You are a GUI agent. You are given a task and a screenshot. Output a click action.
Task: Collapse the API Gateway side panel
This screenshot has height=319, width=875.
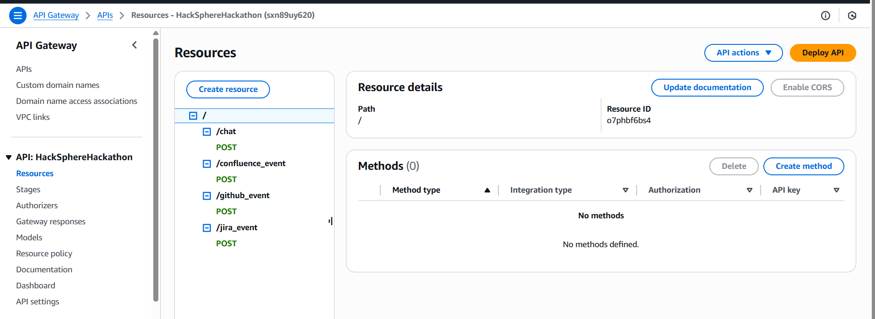point(135,45)
